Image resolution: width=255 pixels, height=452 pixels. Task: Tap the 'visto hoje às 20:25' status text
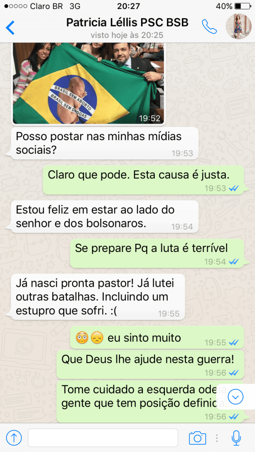click(127, 35)
